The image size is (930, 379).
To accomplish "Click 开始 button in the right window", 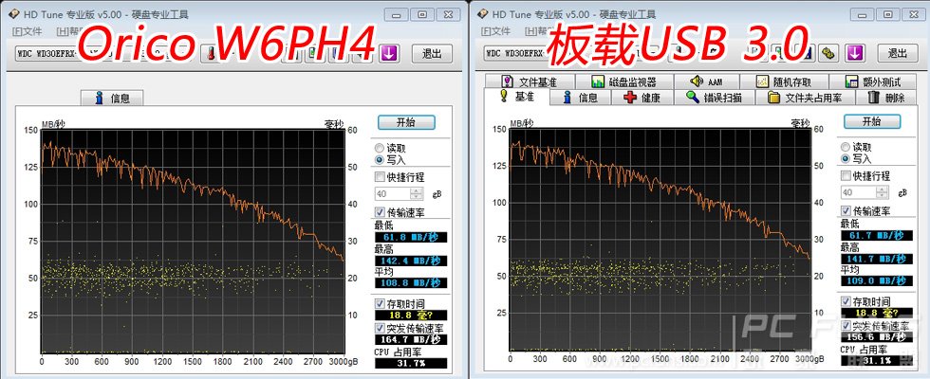I will coord(872,121).
